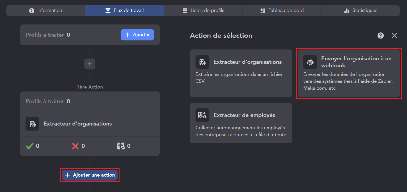The width and height of the screenshot is (407, 192).
Task: Click the blue Ajouter button
Action: click(137, 35)
